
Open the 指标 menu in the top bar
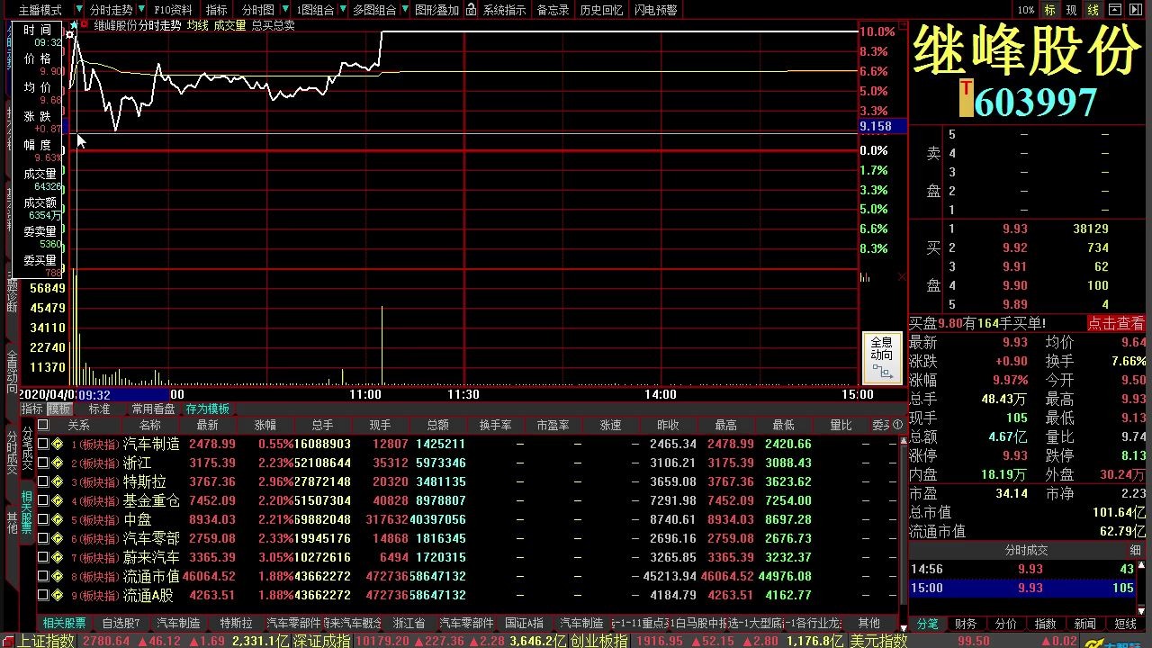tap(217, 10)
